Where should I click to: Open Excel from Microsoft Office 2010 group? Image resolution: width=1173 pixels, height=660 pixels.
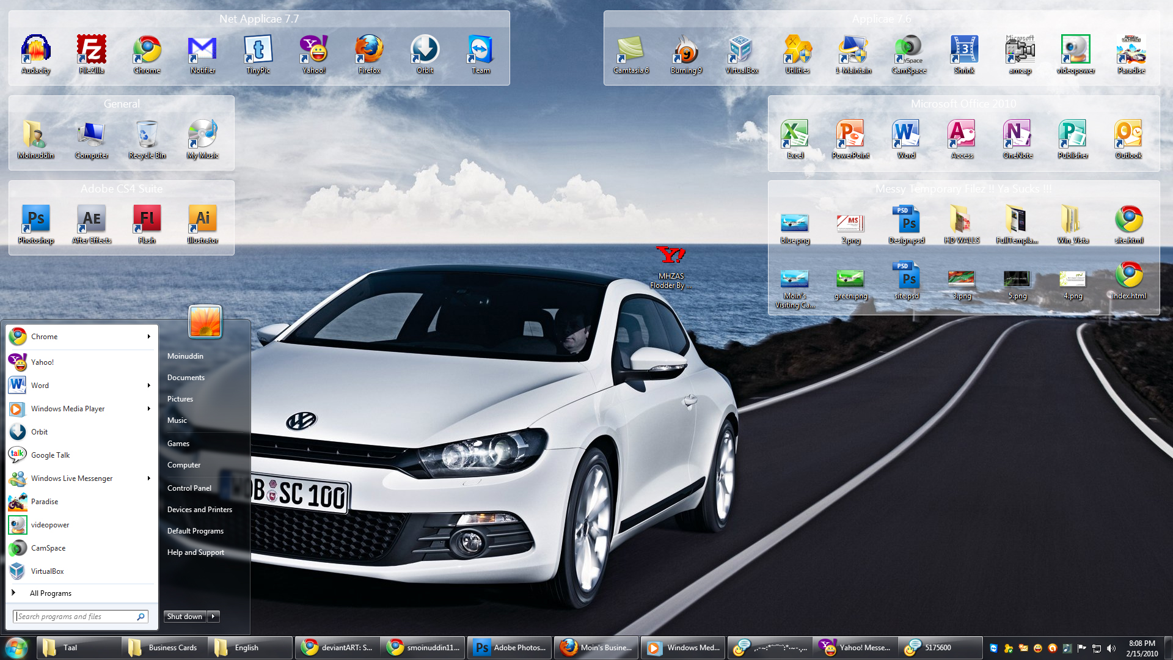point(795,139)
